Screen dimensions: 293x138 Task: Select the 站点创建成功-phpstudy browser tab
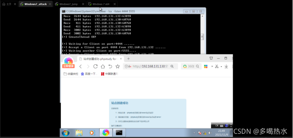point(101,59)
